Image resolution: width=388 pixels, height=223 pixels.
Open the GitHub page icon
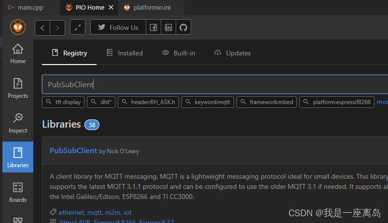183,27
